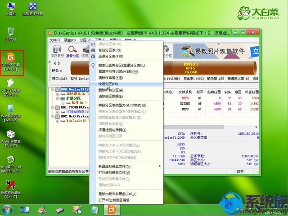The image size is (288, 216).
Task: Collapse the RD1:TOSHIBA disk node
Action: (x=52, y=107)
